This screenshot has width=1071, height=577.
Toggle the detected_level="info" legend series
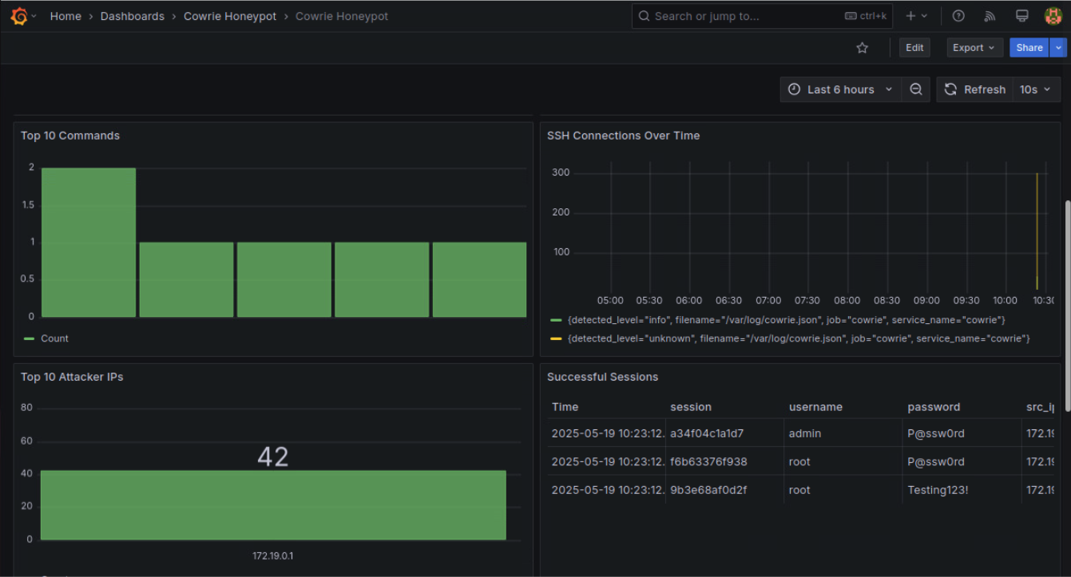[786, 320]
